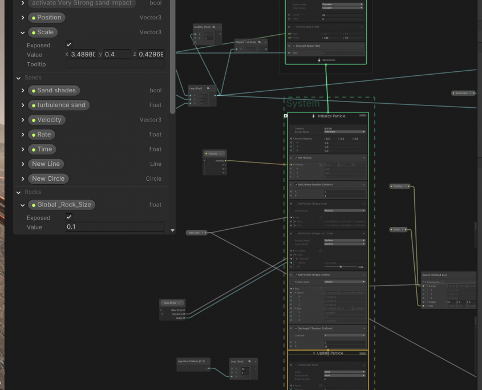Click the Scale x value field

[x=83, y=55]
